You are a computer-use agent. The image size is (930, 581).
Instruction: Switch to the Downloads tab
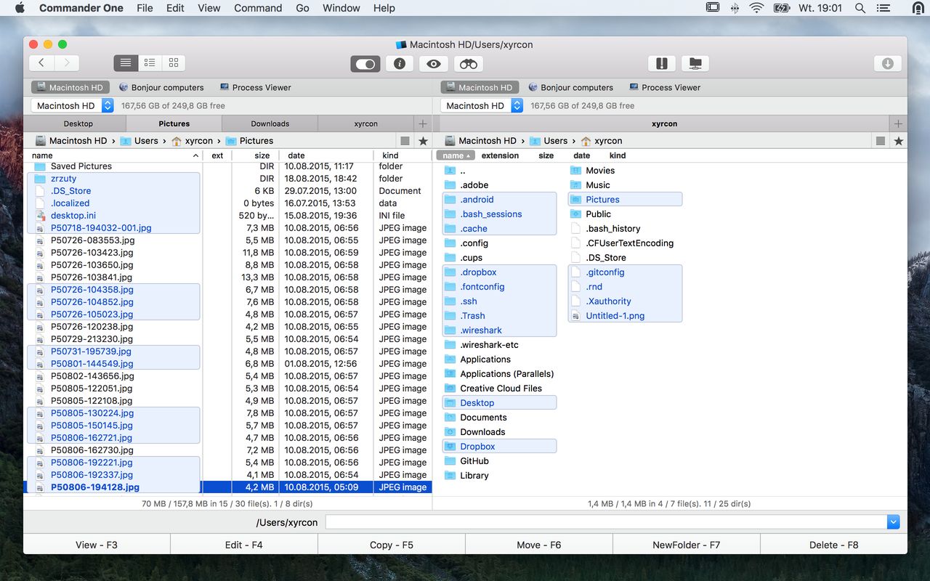[270, 123]
